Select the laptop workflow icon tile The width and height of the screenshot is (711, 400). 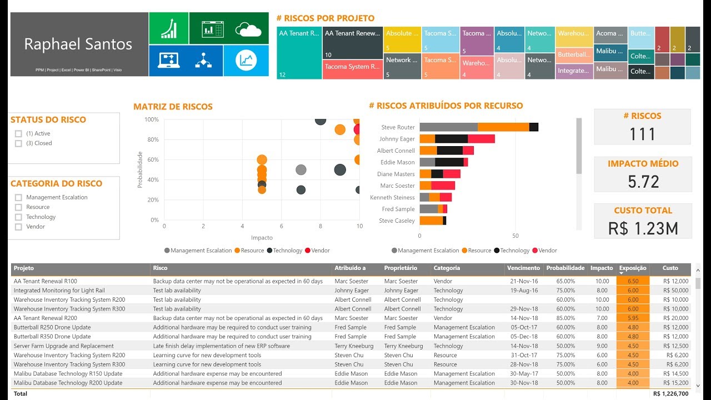click(x=168, y=61)
